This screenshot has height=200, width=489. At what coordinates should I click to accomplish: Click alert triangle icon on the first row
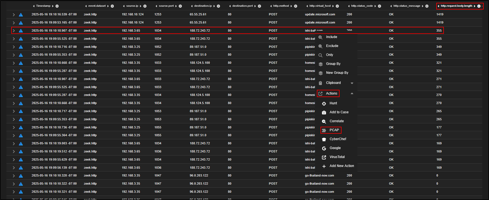[21, 15]
